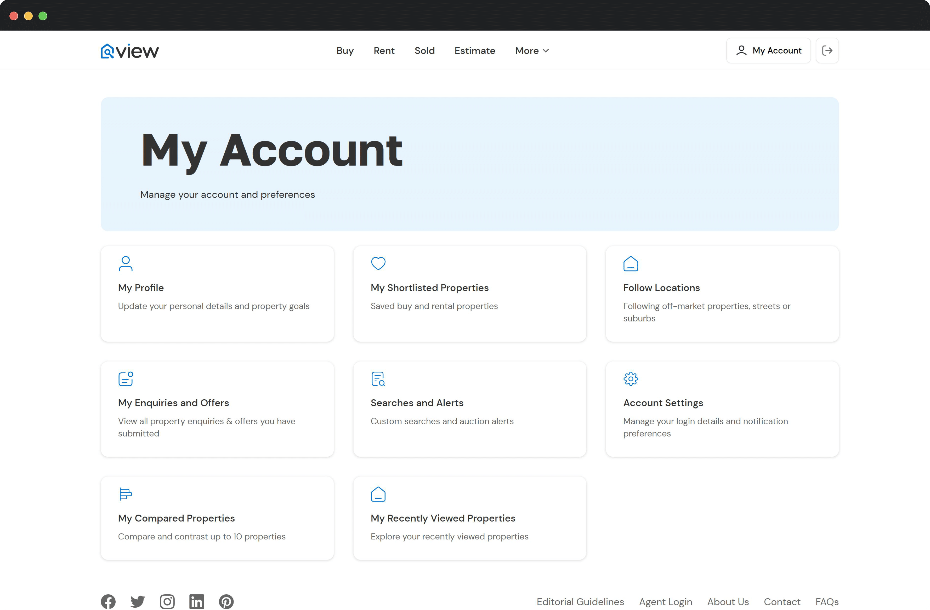Click the view logo in the header
This screenshot has width=930, height=610.
tap(129, 50)
